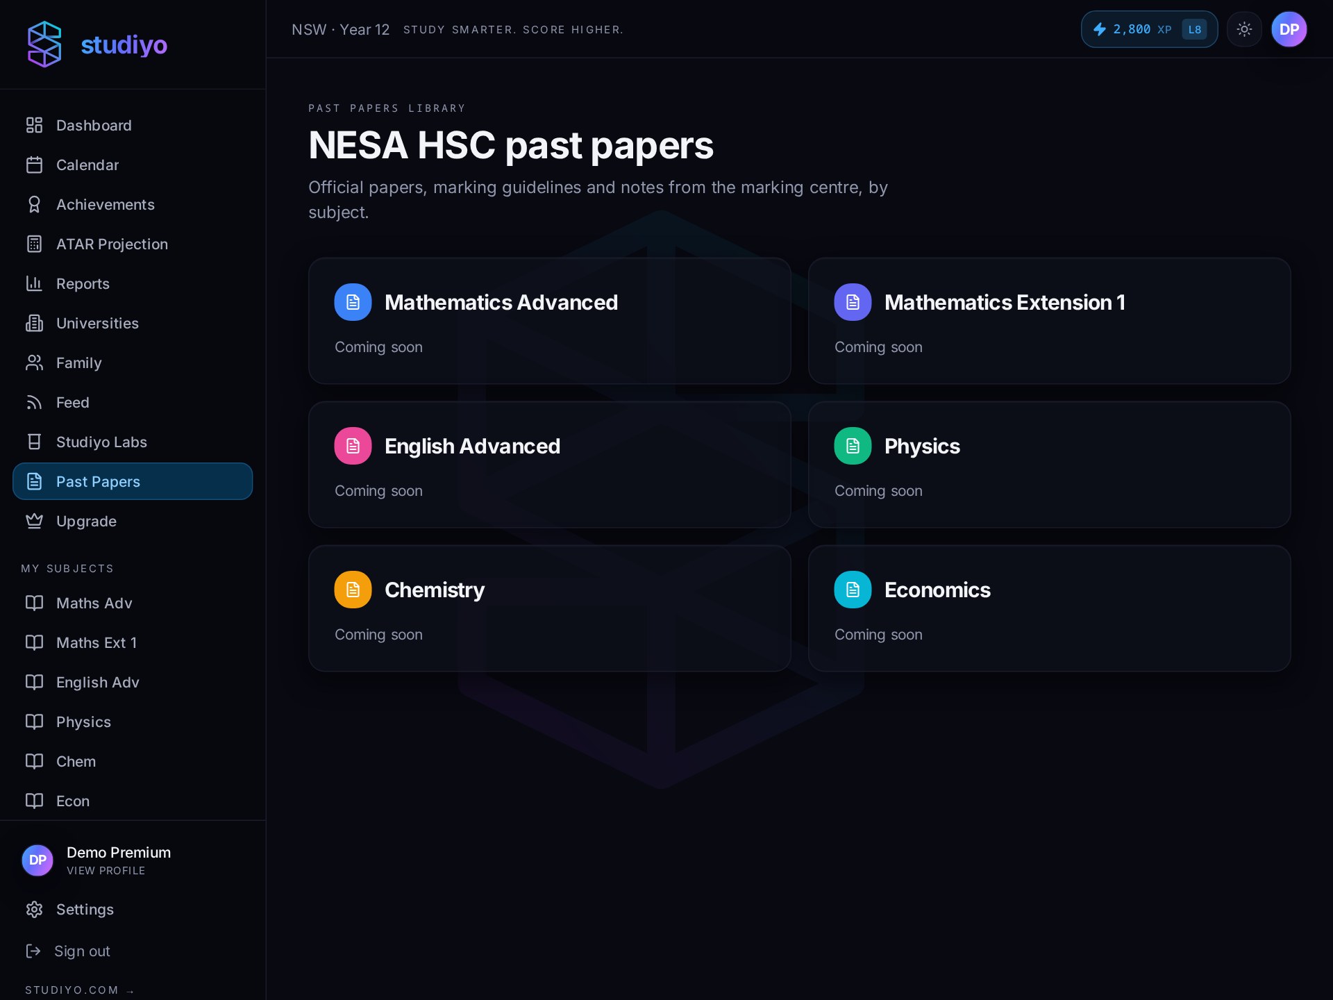Click the Maths Adv book icon

coord(34,603)
